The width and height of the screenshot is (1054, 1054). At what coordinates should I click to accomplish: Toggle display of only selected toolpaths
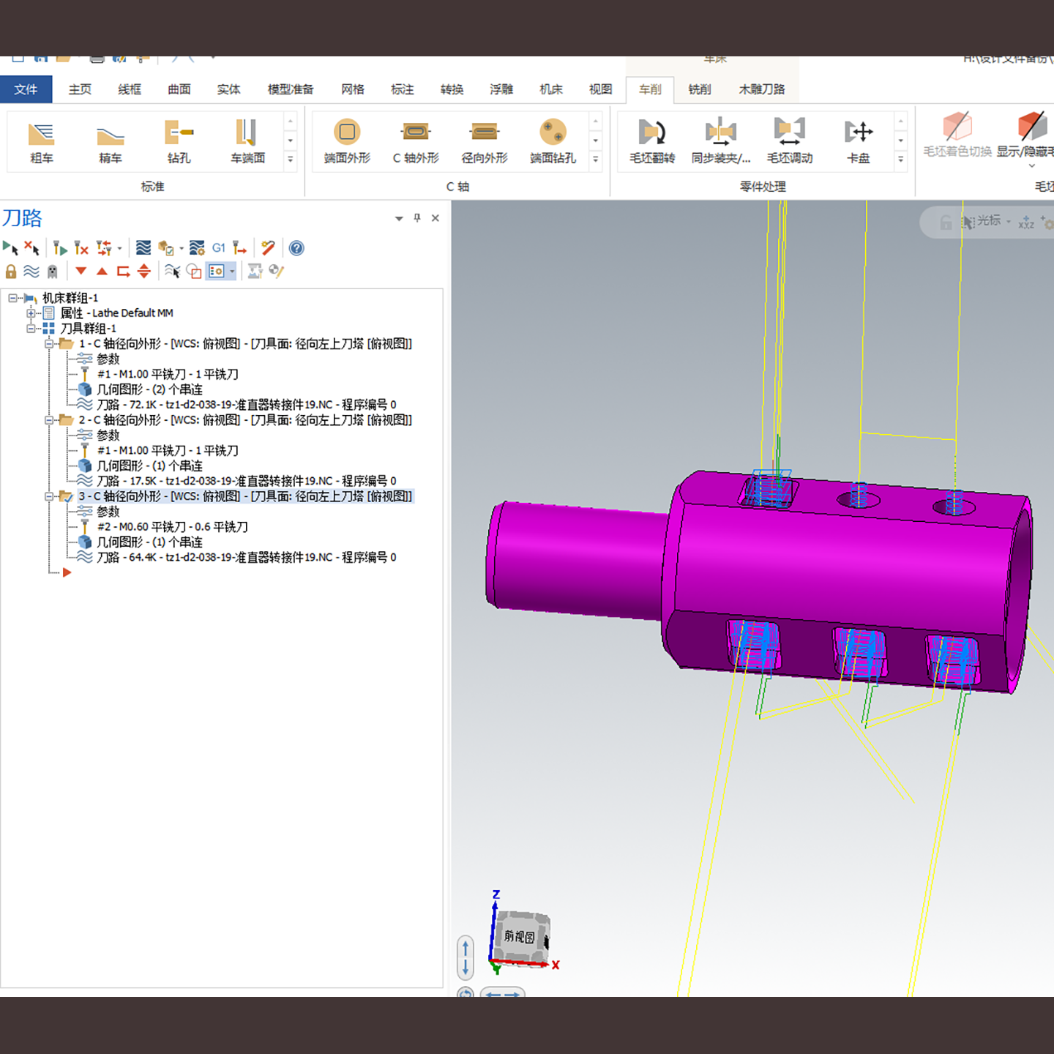(173, 272)
